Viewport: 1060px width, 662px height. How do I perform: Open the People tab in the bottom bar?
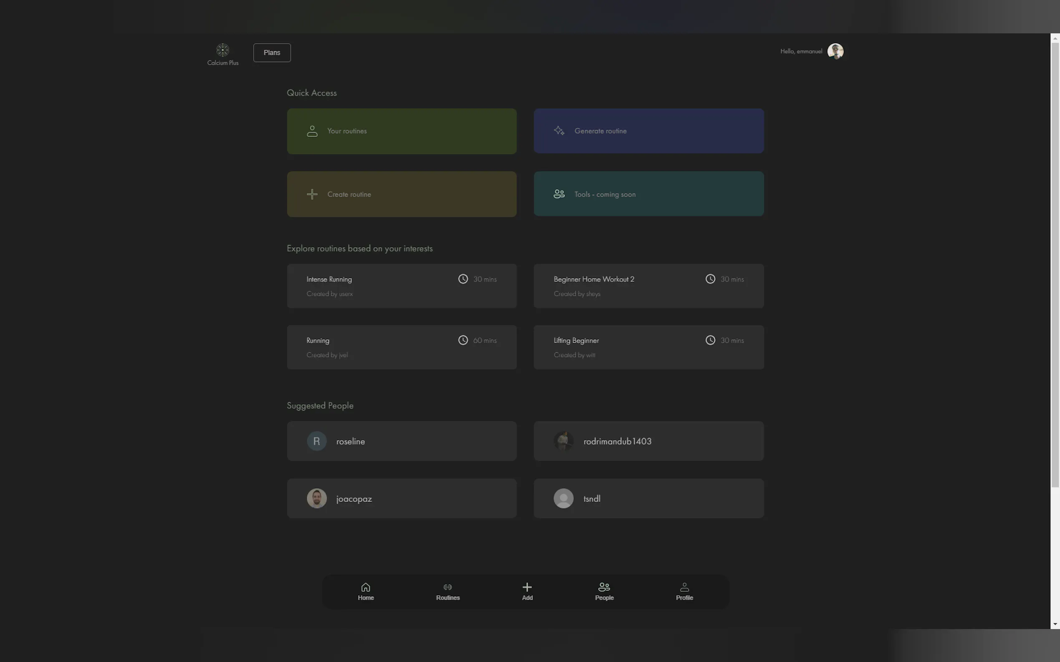(x=604, y=592)
